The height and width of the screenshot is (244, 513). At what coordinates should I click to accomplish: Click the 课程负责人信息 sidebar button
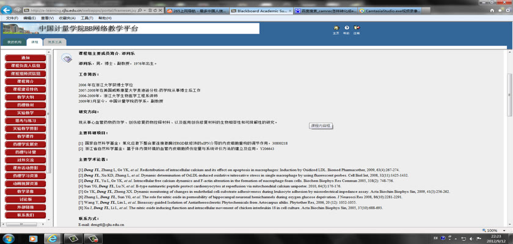(25, 66)
